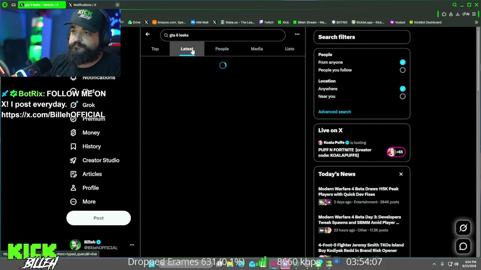
Task: Open the floating messages chat button
Action: pyautogui.click(x=463, y=246)
